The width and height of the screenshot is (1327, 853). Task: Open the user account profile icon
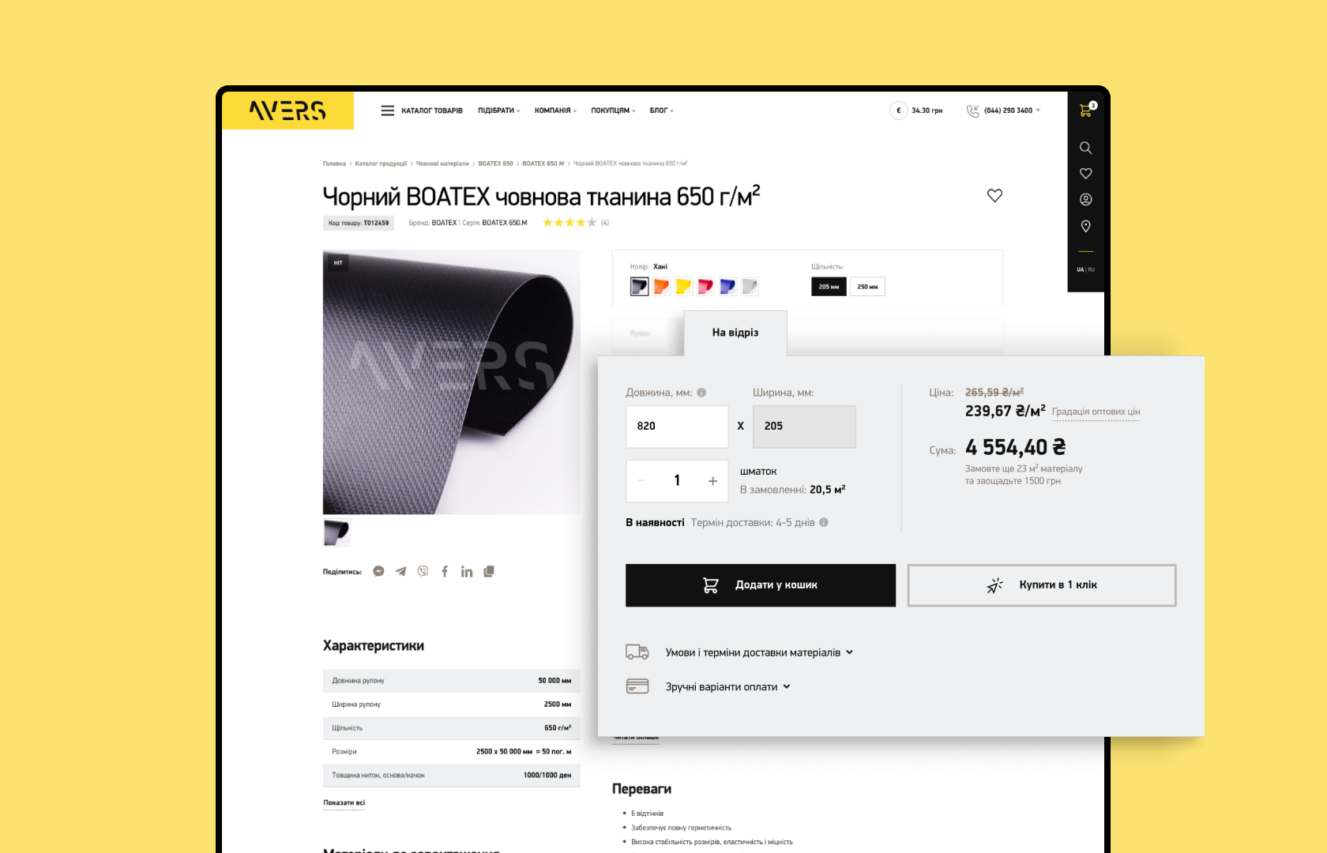tap(1085, 200)
